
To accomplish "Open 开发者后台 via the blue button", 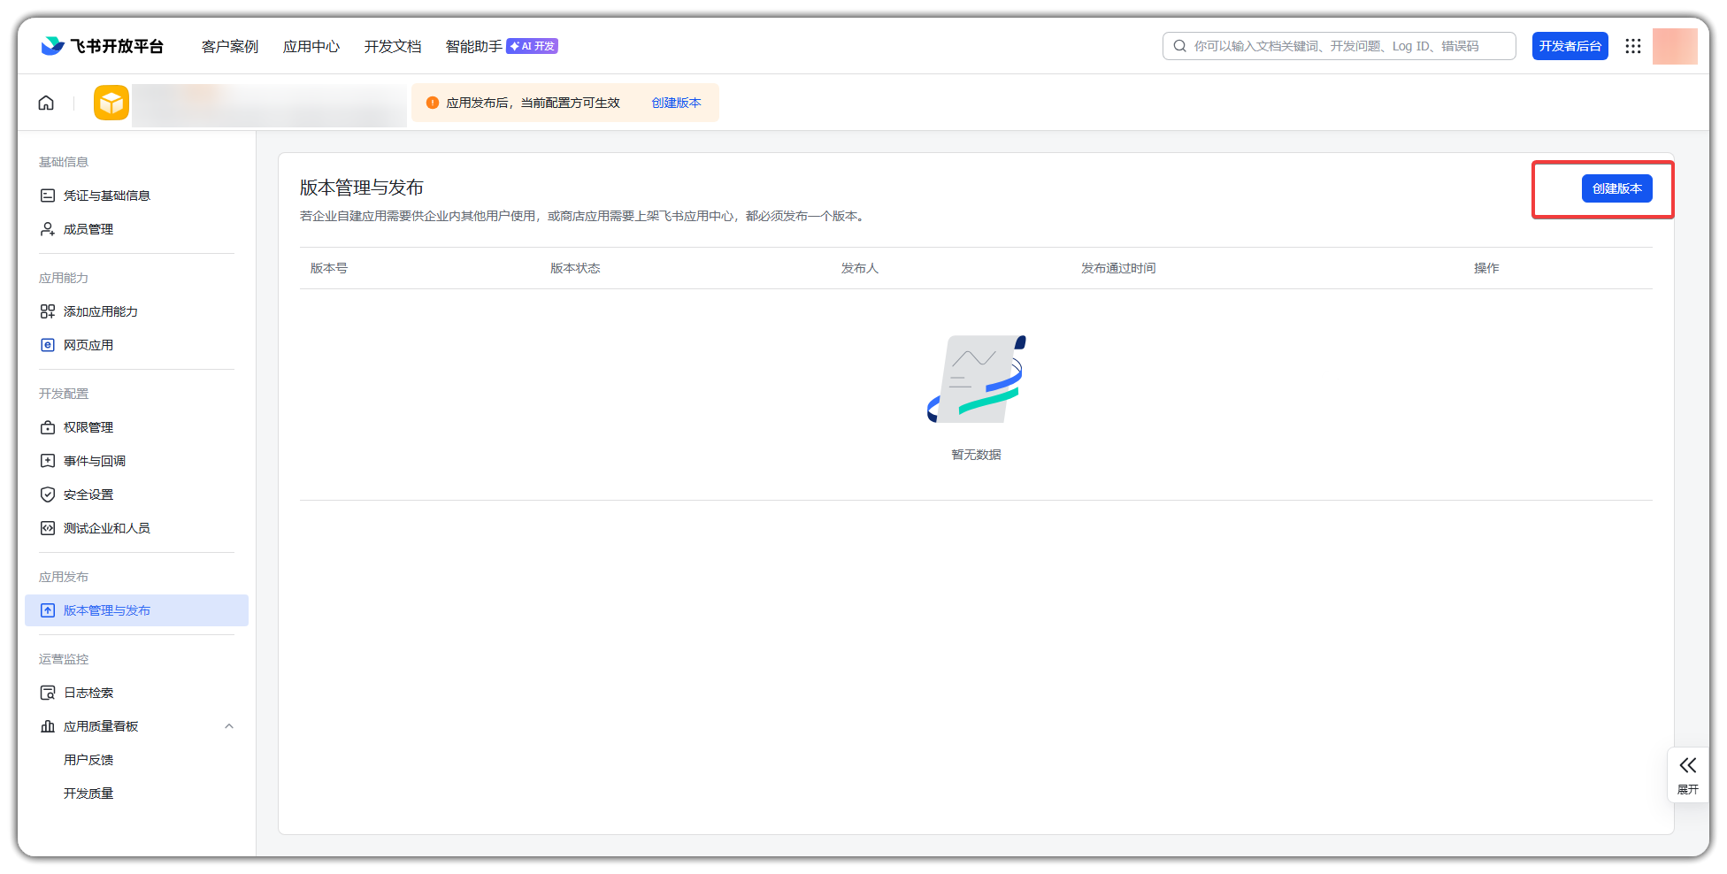I will click(x=1570, y=45).
